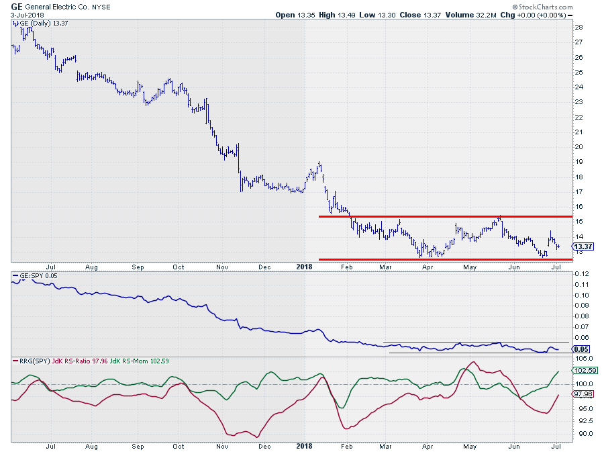Viewport: 604px width, 452px height.
Task: Click the Nov label on the bottom RRG time axis
Action: pos(222,446)
